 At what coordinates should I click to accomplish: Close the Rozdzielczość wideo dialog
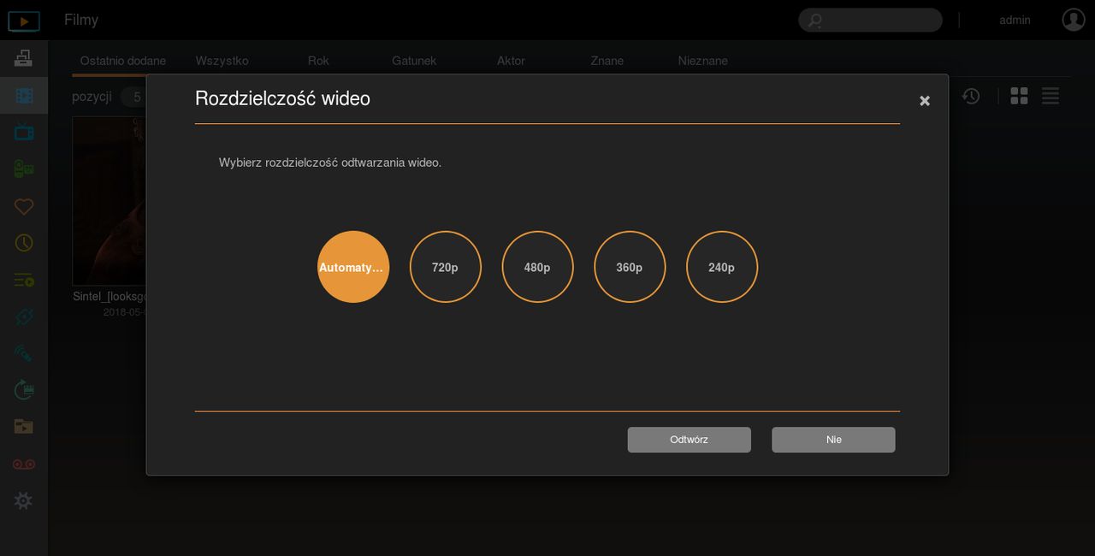(x=925, y=101)
